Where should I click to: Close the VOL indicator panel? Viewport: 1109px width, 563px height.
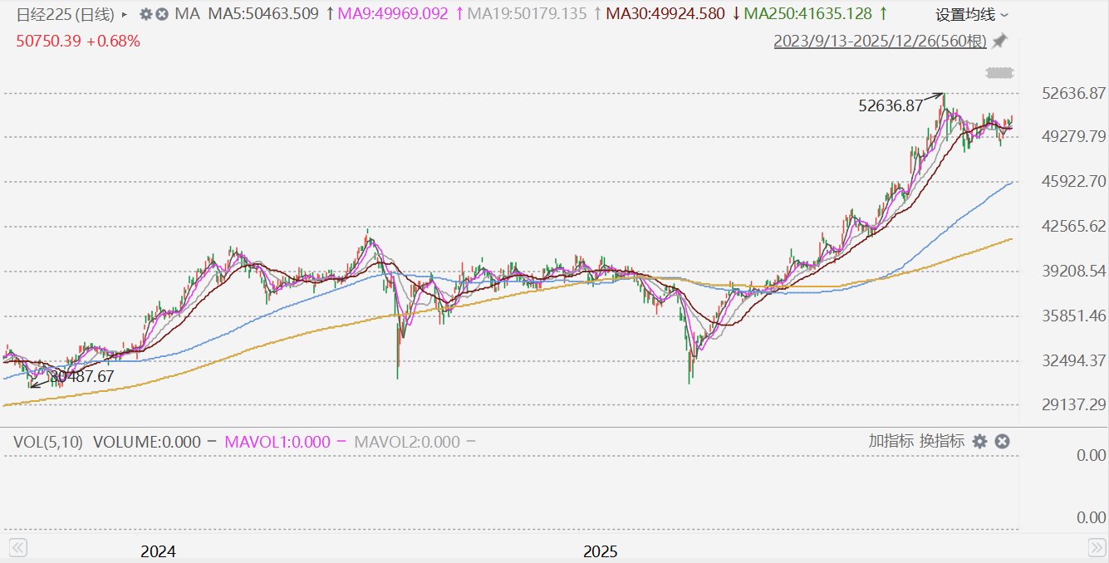tap(1002, 442)
